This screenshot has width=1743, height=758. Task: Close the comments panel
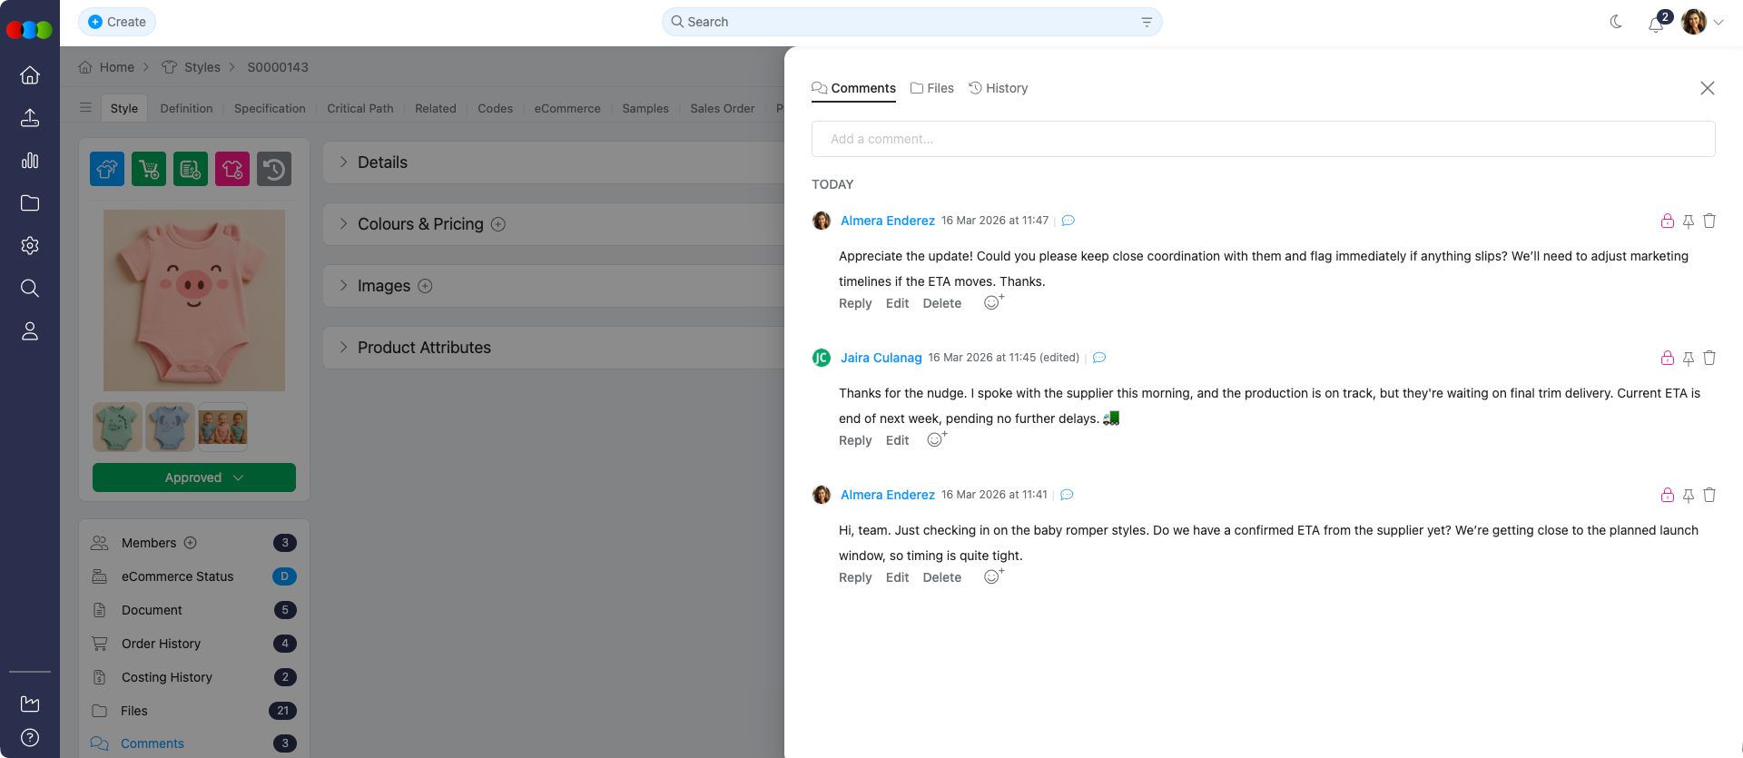[1708, 88]
